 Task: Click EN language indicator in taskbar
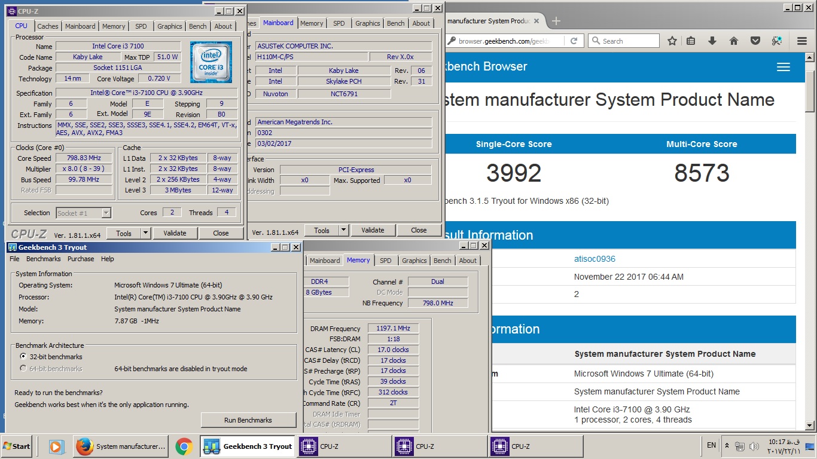click(711, 446)
